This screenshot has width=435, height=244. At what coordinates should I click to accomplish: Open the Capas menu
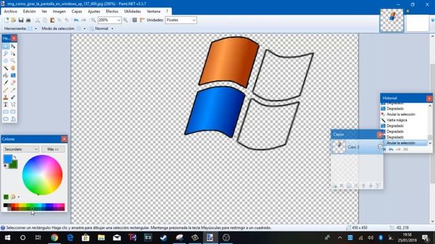click(77, 12)
